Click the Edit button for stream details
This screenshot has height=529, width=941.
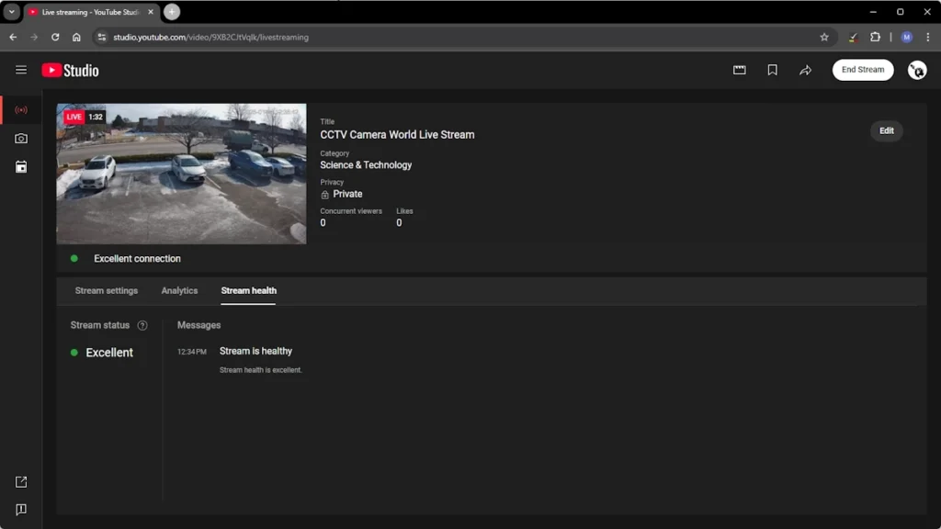pos(886,130)
